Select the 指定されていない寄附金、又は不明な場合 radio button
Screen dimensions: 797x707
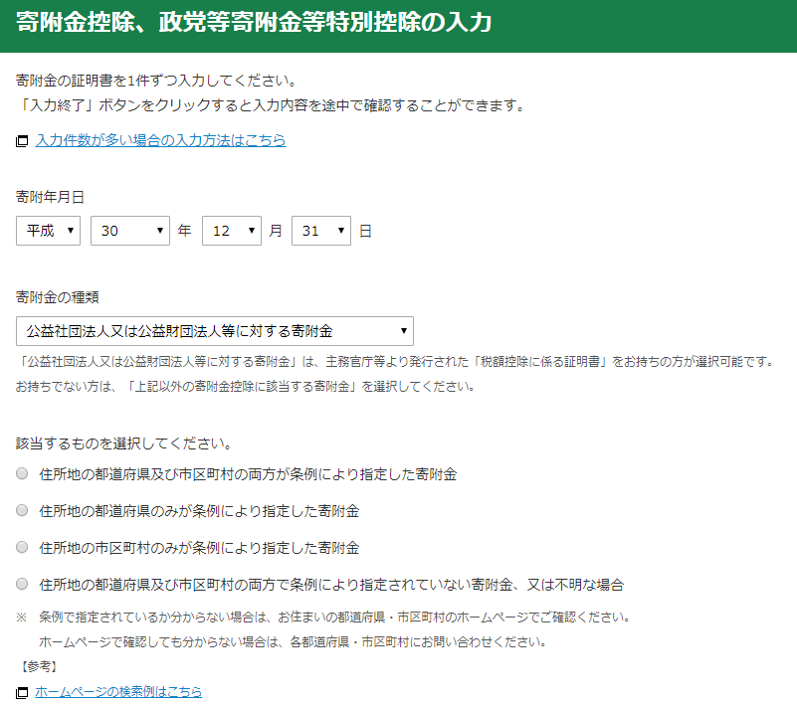21,585
